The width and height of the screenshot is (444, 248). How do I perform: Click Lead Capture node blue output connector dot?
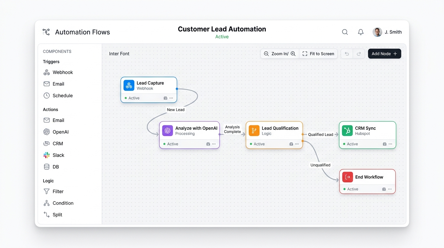pyautogui.click(x=177, y=88)
